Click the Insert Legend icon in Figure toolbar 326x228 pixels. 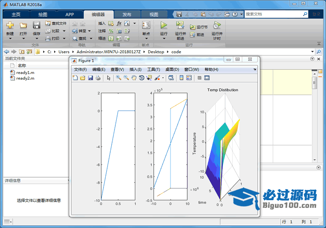(189, 78)
